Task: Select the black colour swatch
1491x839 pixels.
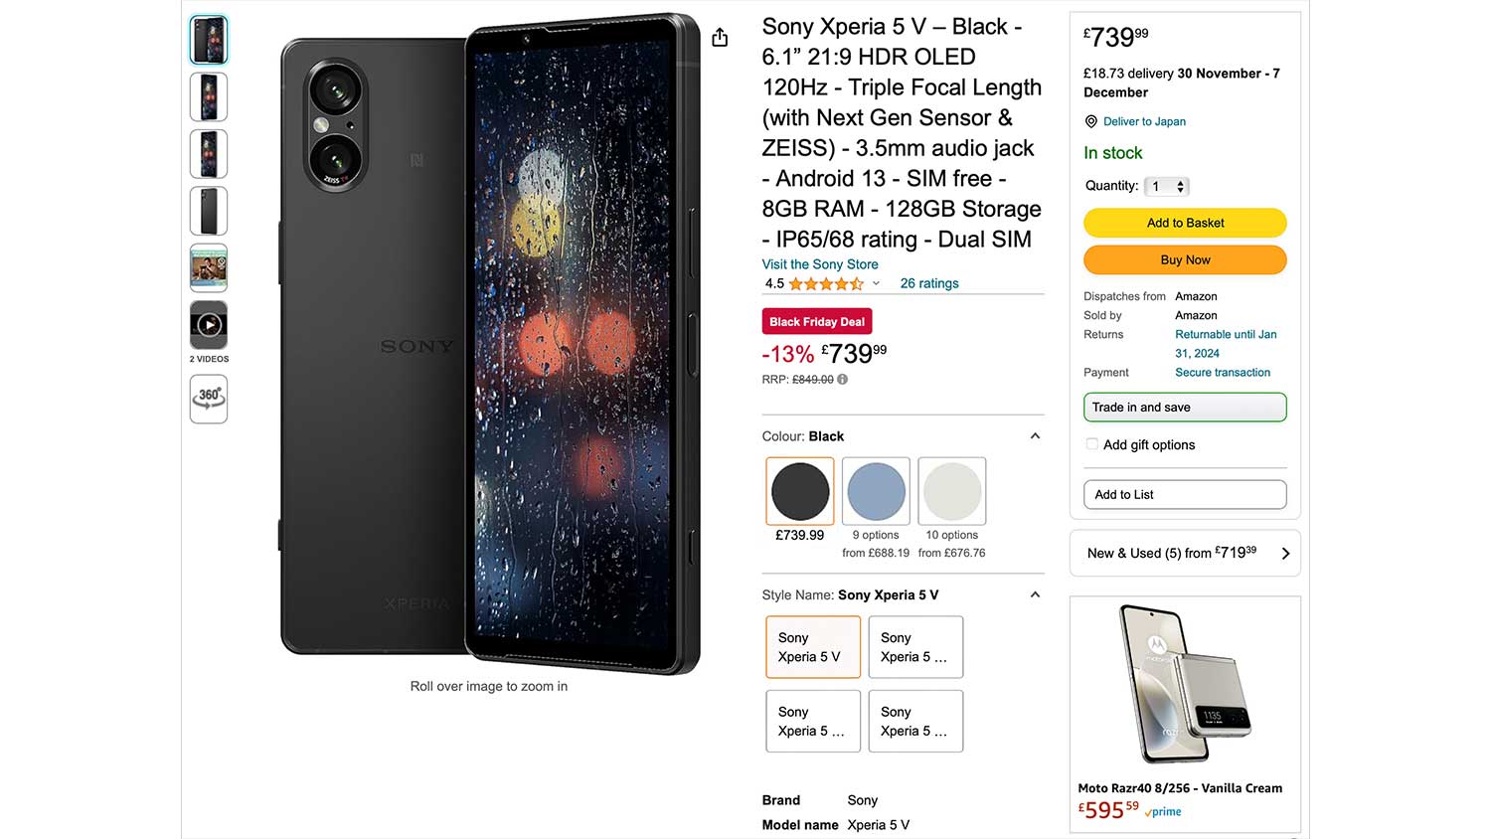Action: [800, 491]
